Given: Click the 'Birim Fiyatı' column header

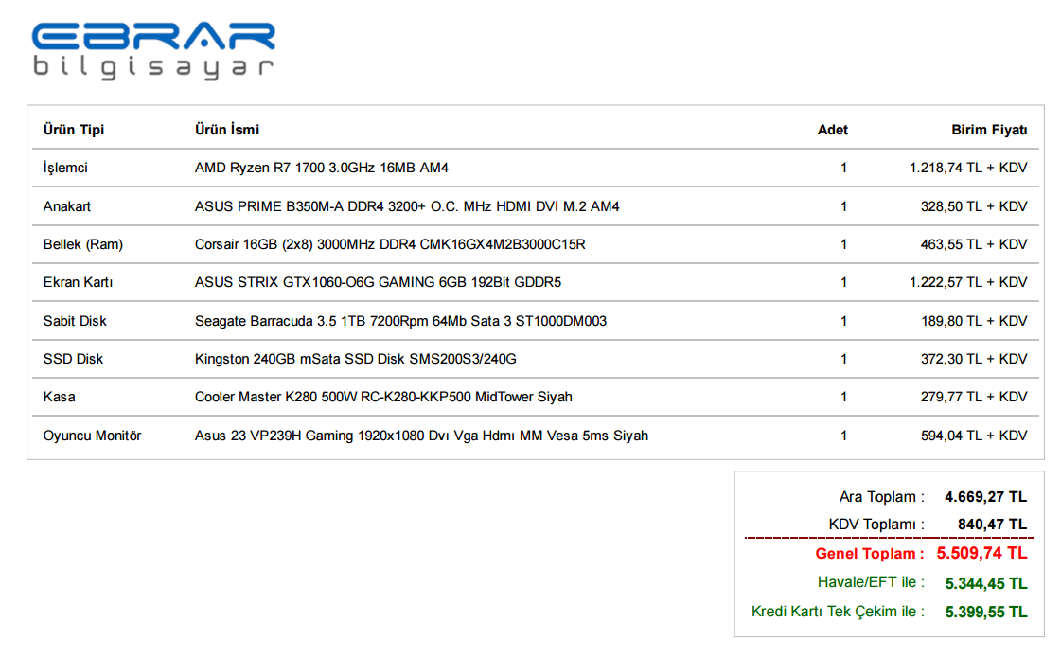Looking at the screenshot, I should 989,130.
